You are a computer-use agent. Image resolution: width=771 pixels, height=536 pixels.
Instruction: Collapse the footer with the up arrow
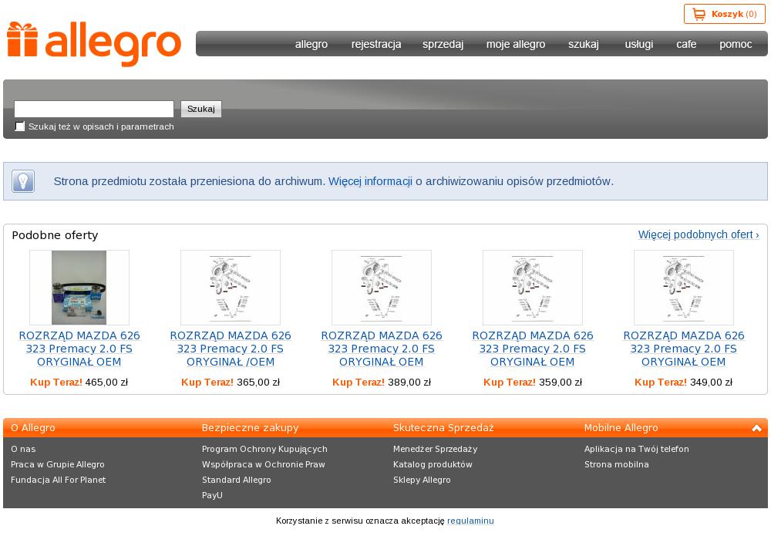pos(757,428)
